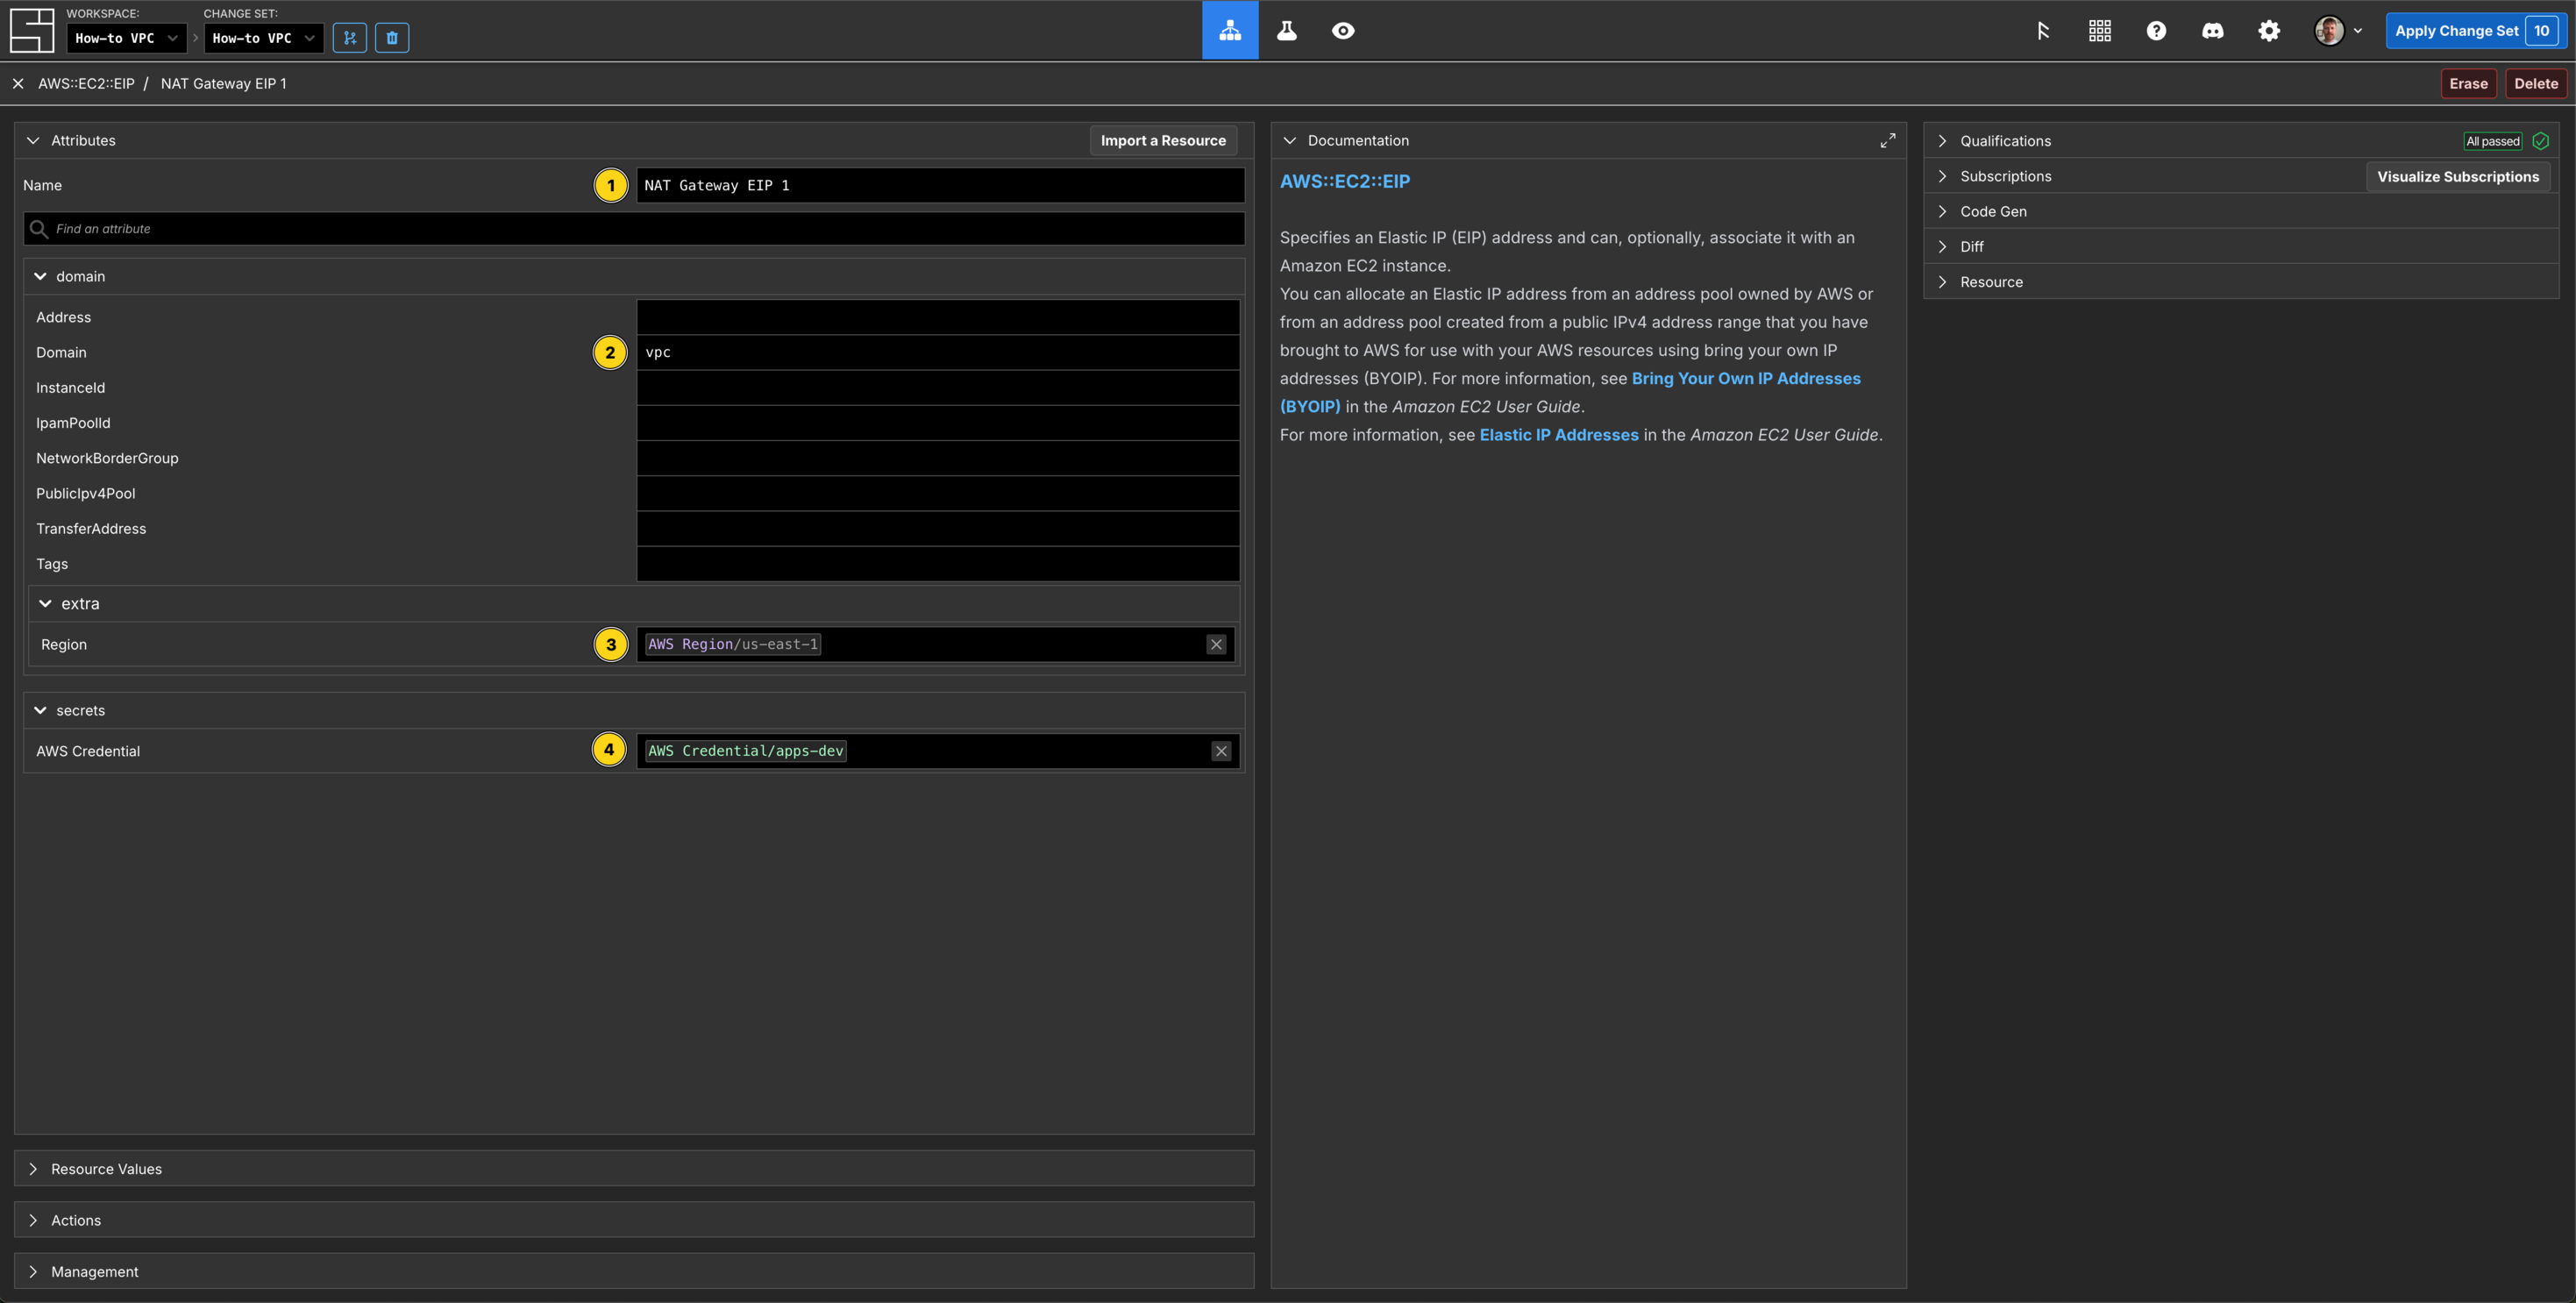The width and height of the screenshot is (2576, 1303).
Task: Open the audit eye view
Action: (x=1343, y=30)
